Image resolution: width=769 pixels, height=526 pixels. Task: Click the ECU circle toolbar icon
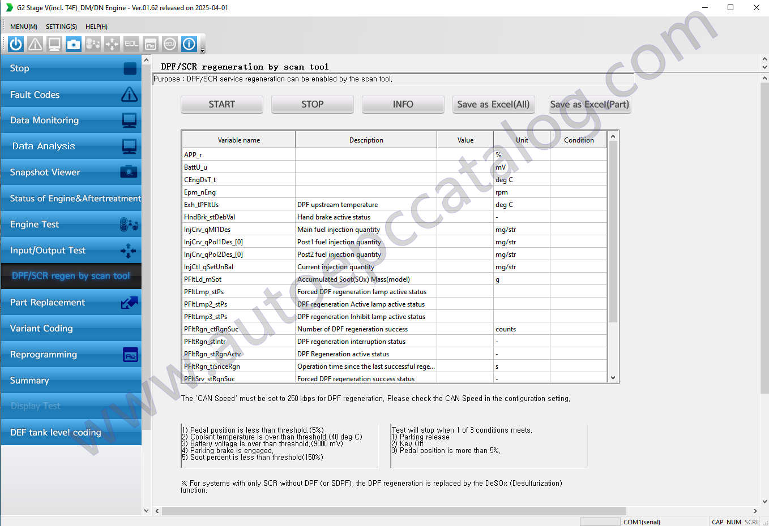pyautogui.click(x=169, y=44)
